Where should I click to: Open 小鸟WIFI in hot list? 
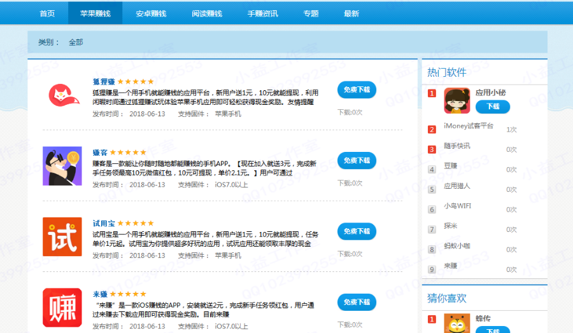pos(458,206)
